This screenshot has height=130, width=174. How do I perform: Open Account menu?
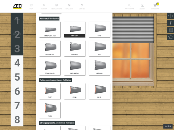(x=142, y=7)
